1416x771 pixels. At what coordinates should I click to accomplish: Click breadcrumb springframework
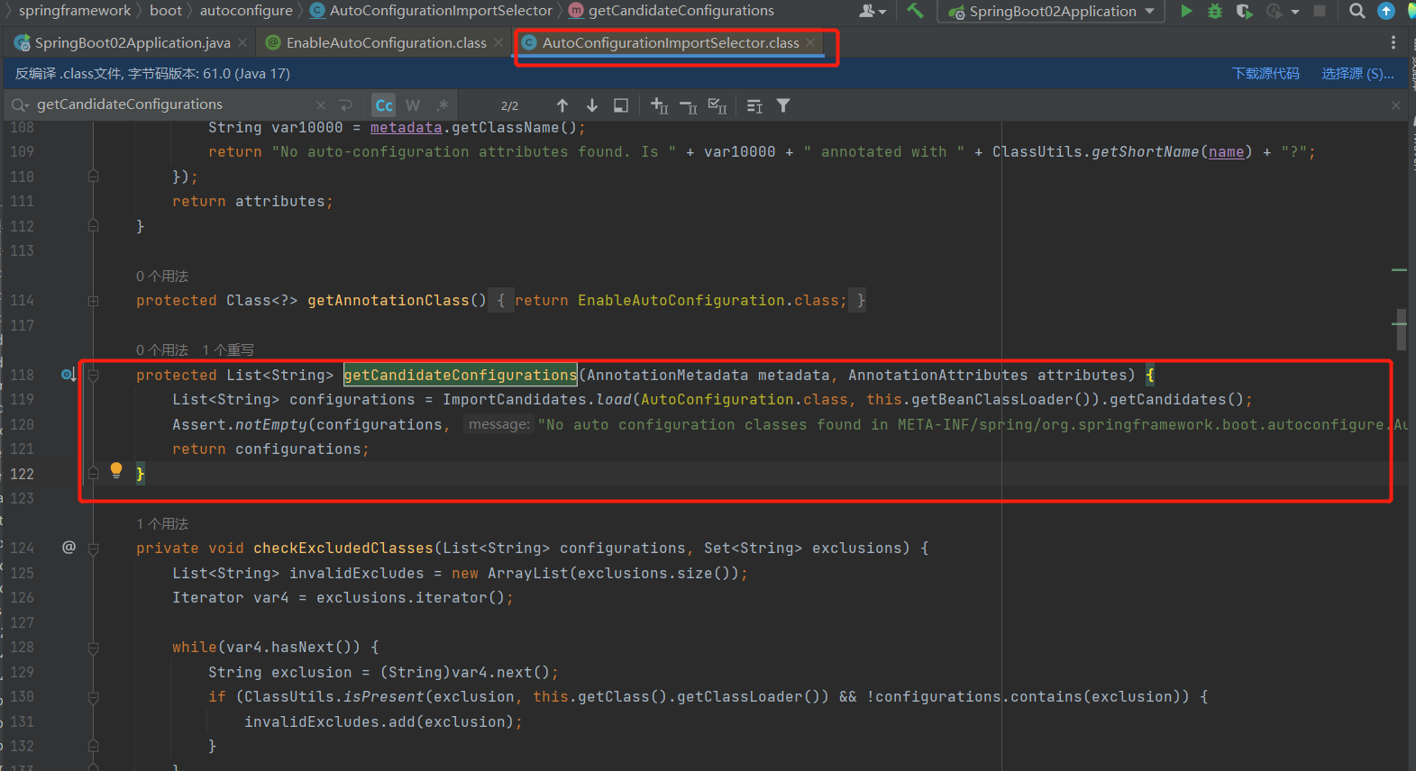coord(75,11)
